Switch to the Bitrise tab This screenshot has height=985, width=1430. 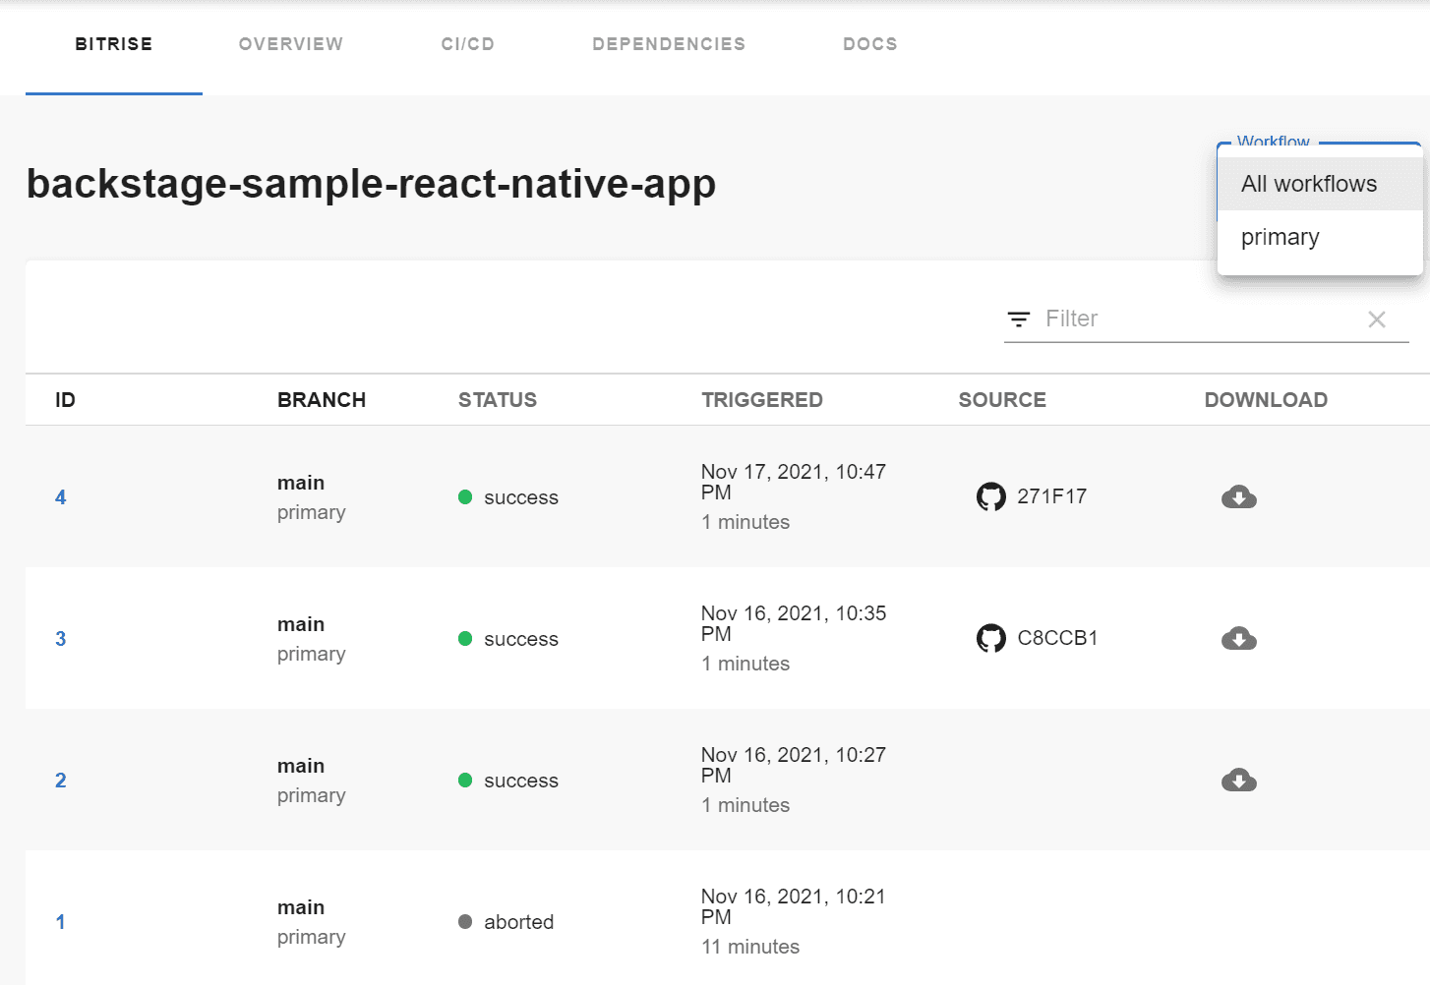(114, 44)
